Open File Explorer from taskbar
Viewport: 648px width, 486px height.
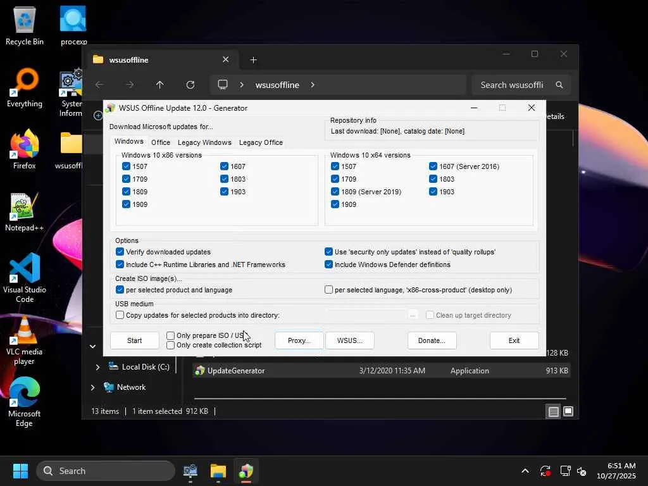(218, 471)
